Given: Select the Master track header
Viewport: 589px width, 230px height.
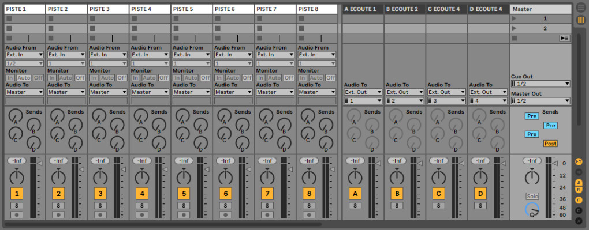Looking at the screenshot, I should pyautogui.click(x=540, y=9).
